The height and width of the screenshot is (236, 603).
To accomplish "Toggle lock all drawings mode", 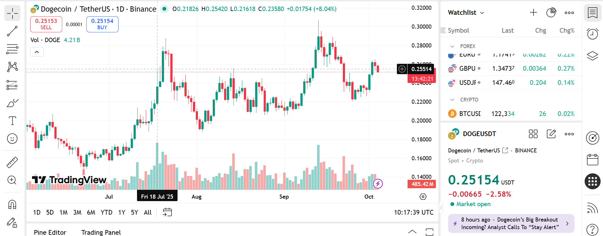I will click(12, 223).
